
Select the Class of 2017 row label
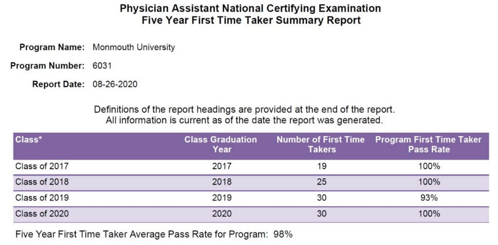[x=42, y=166]
